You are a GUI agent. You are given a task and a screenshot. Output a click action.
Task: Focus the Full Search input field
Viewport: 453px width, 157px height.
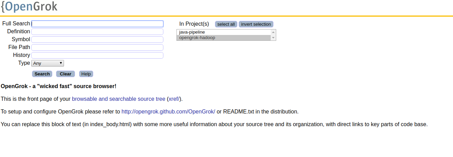tap(97, 24)
